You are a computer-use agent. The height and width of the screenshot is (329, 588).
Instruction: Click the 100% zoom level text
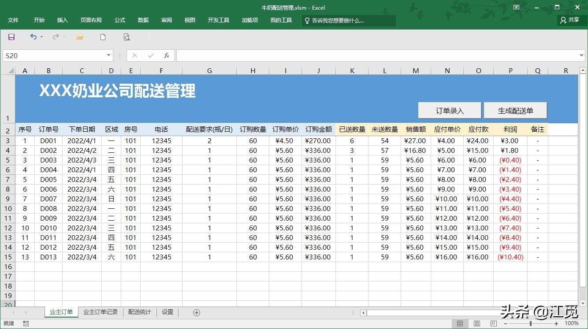coord(572,323)
